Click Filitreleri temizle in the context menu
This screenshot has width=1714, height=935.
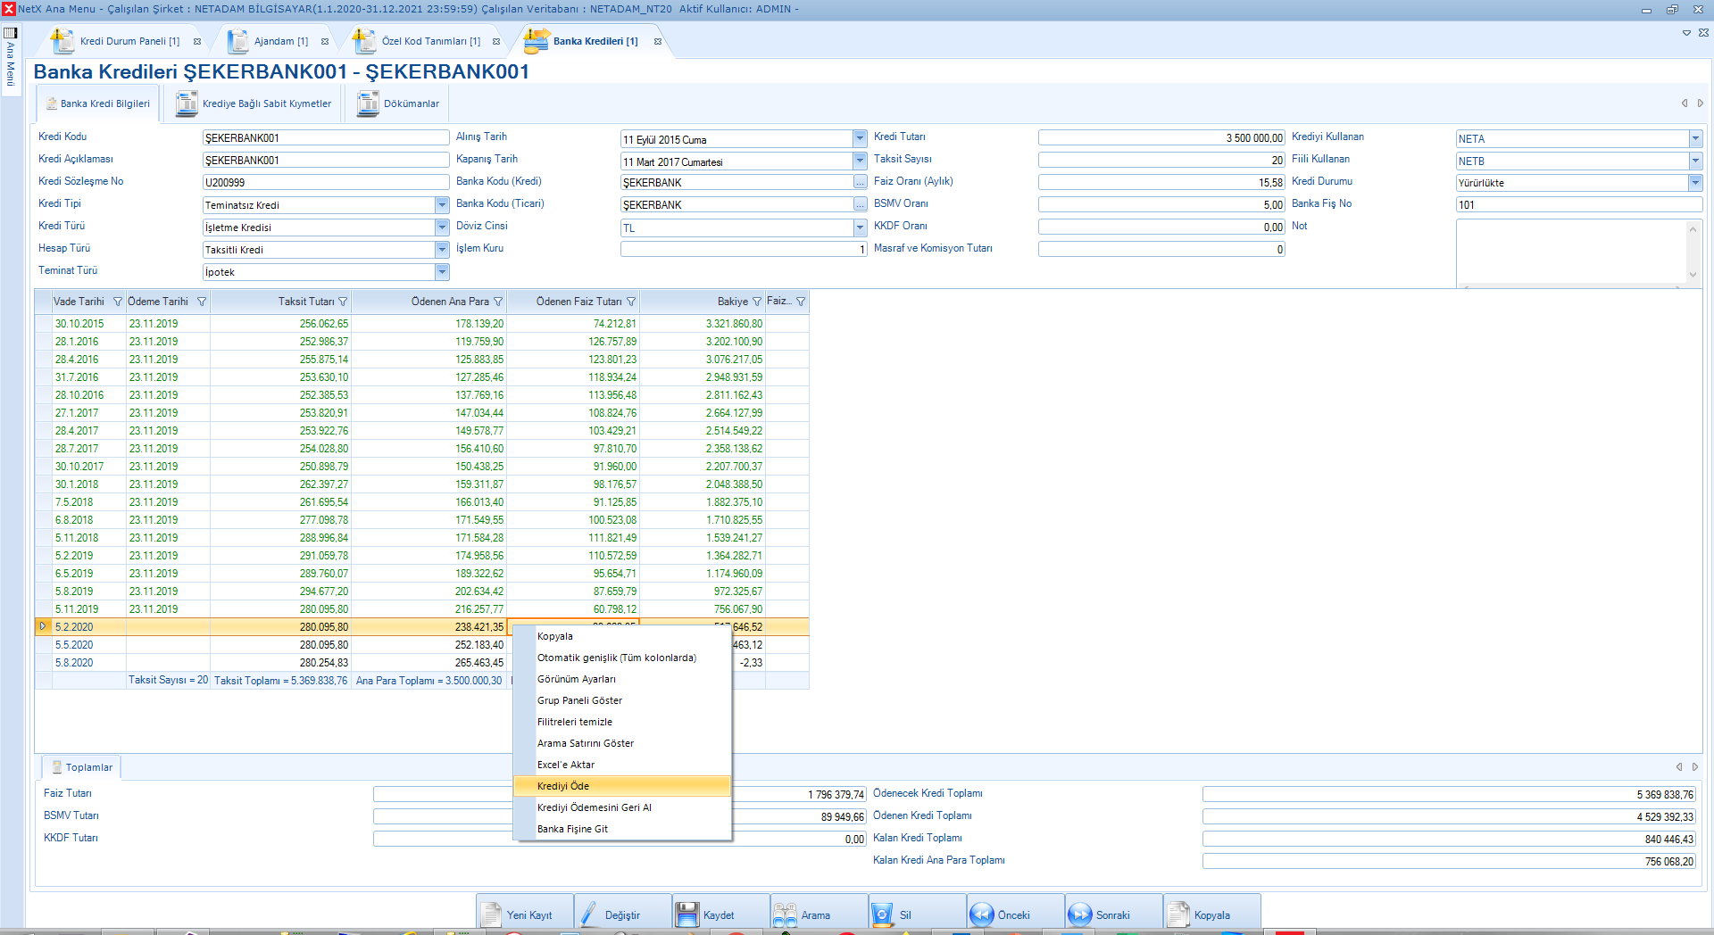[x=622, y=722]
